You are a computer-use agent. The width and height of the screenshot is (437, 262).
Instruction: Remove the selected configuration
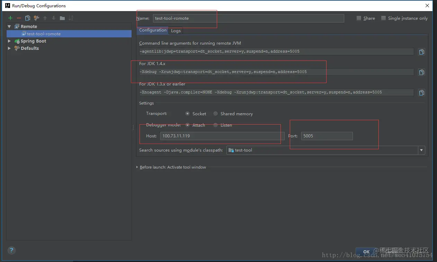pyautogui.click(x=19, y=18)
